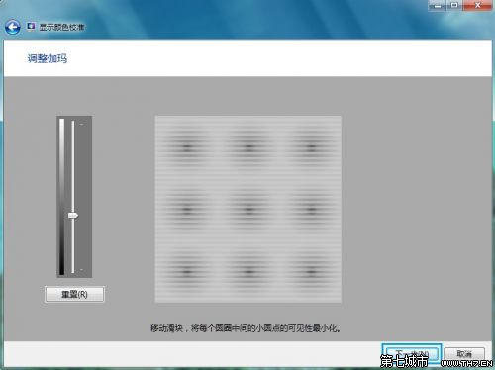Viewport: 495px width, 370px height.
Task: Click the 取消 cancel button
Action: pyautogui.click(x=464, y=354)
